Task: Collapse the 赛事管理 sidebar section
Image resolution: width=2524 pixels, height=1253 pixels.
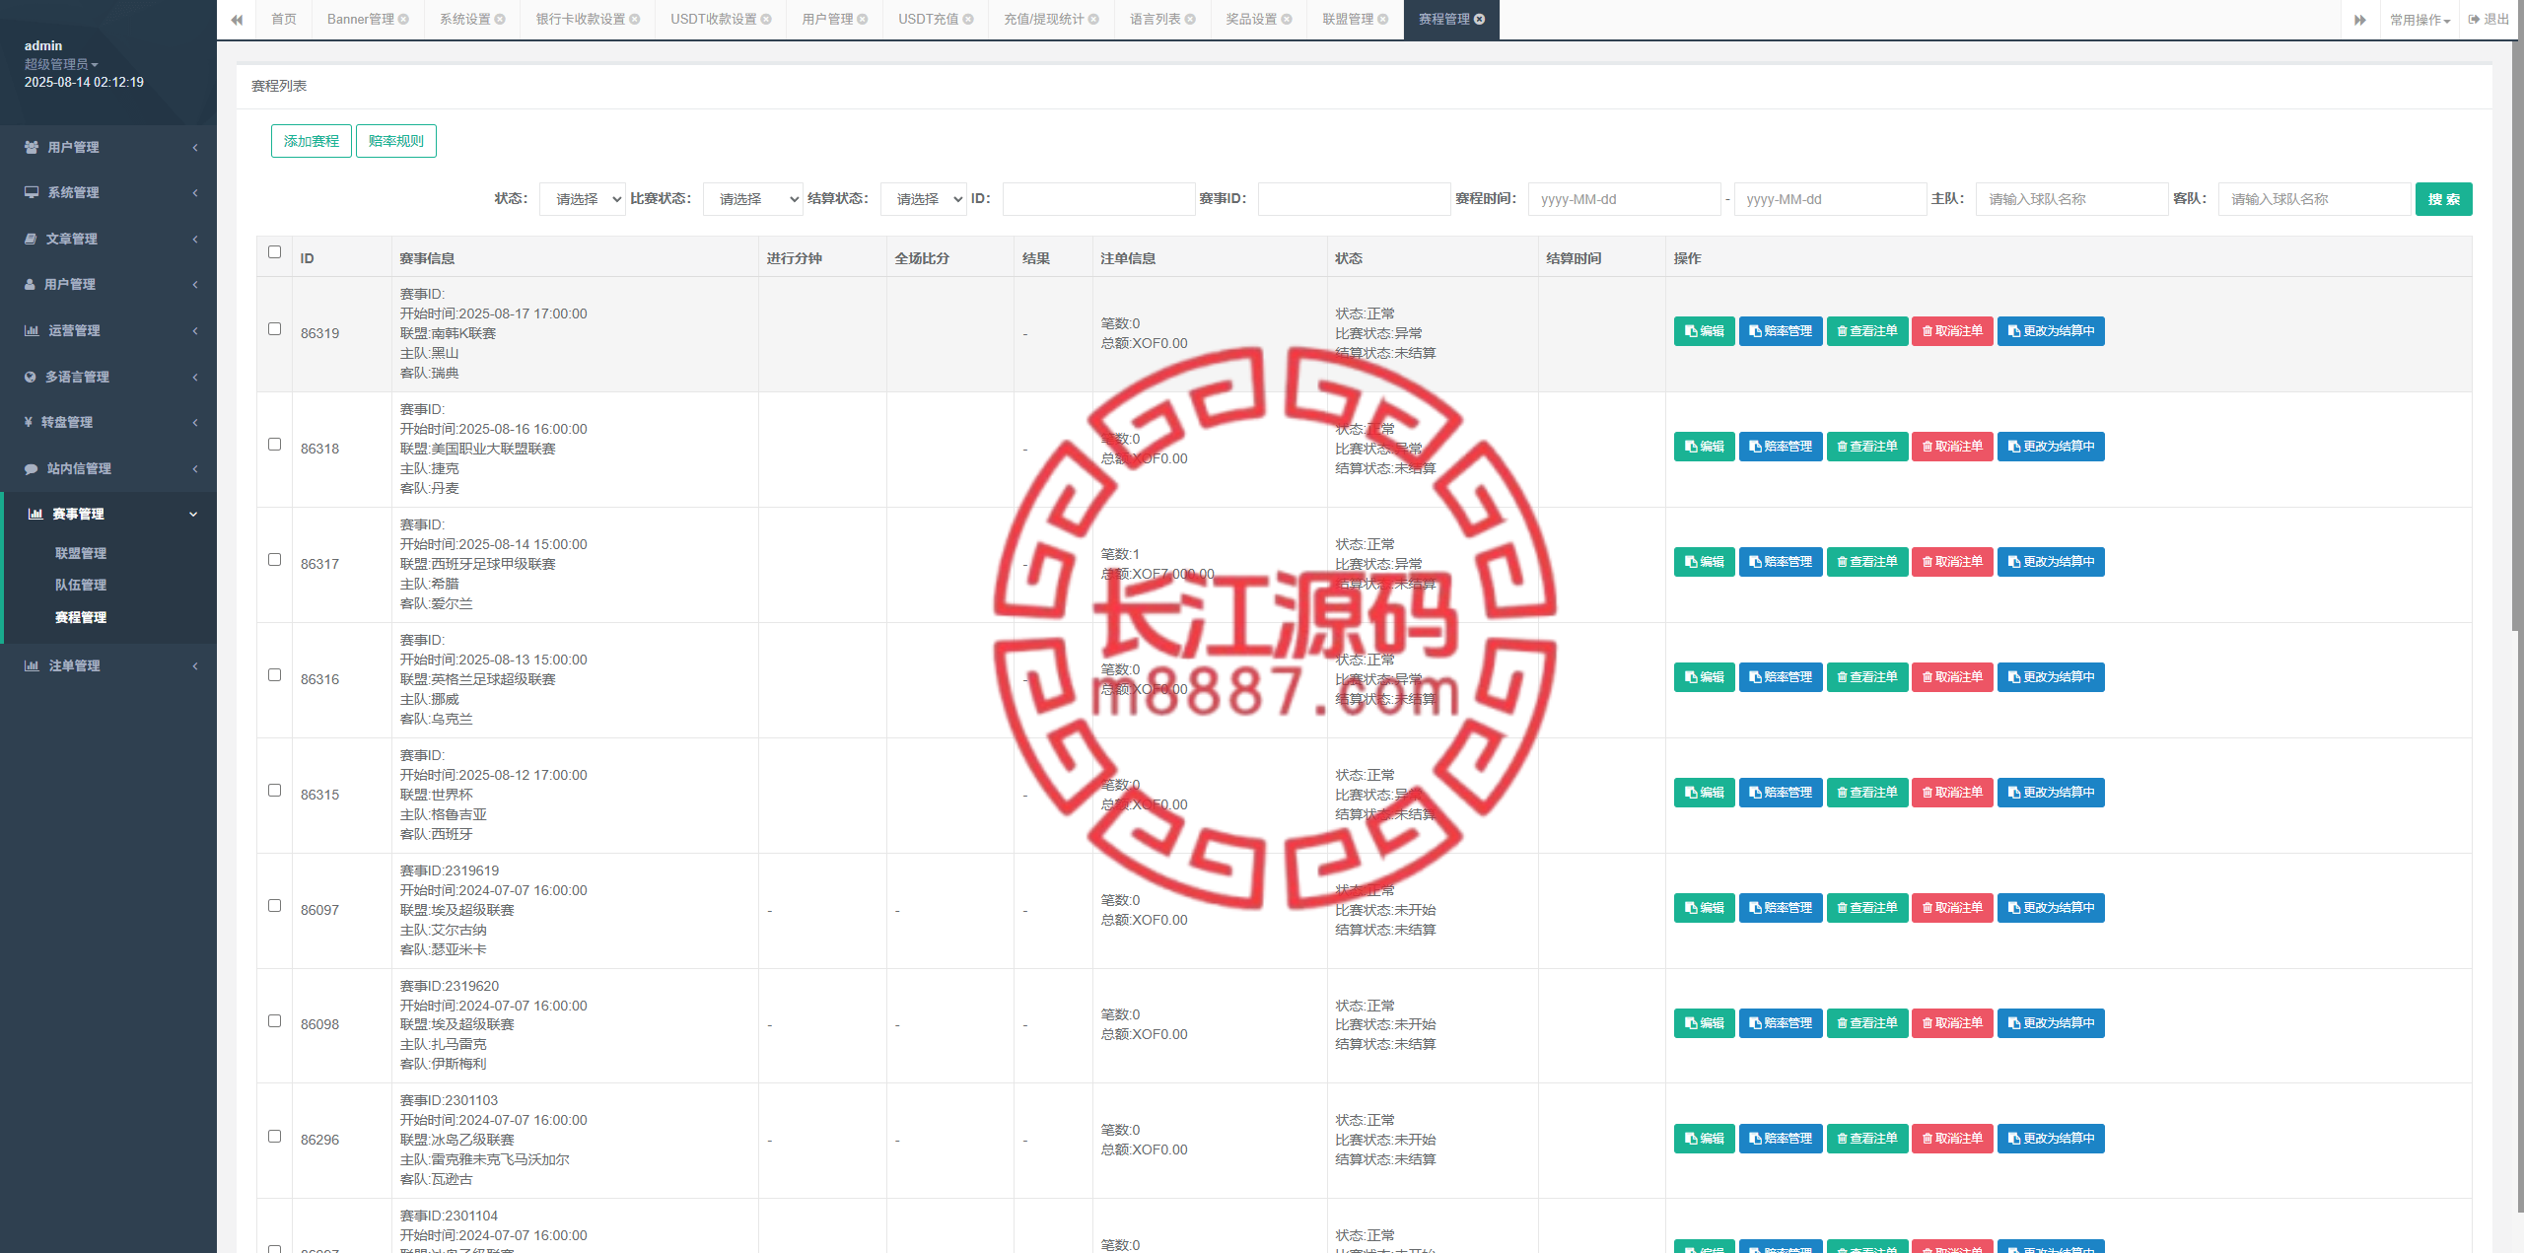Action: [108, 514]
